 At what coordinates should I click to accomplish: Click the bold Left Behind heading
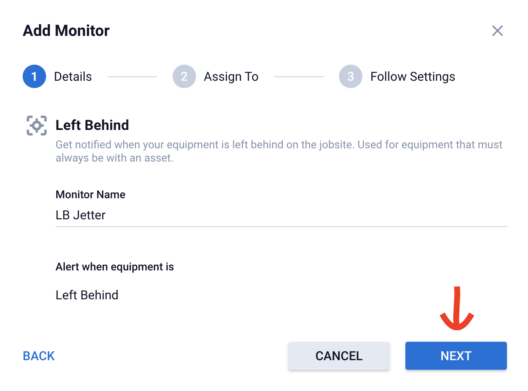click(x=92, y=125)
